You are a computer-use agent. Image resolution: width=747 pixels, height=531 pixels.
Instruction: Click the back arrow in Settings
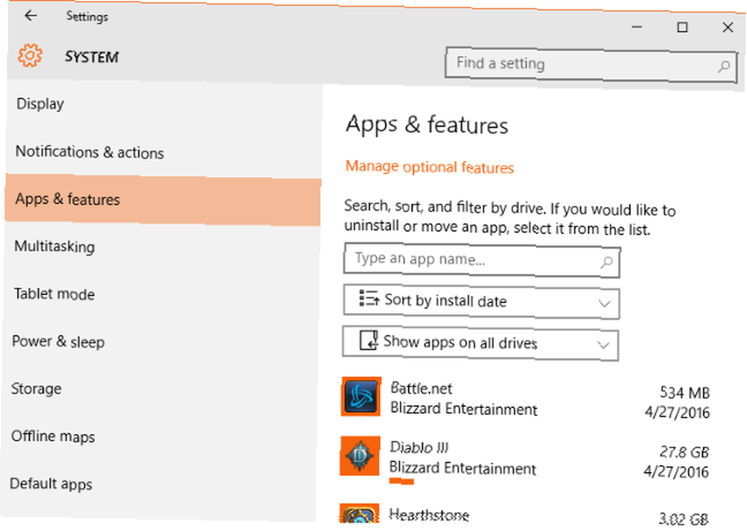31,15
